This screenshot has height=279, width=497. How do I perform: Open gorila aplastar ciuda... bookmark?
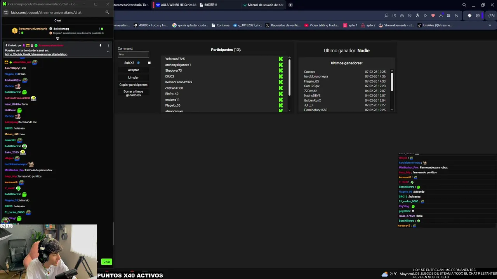point(190,25)
